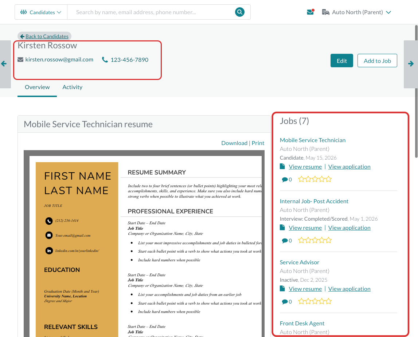The image size is (418, 337).
Task: View application for Service Advisor job
Action: tap(349, 289)
